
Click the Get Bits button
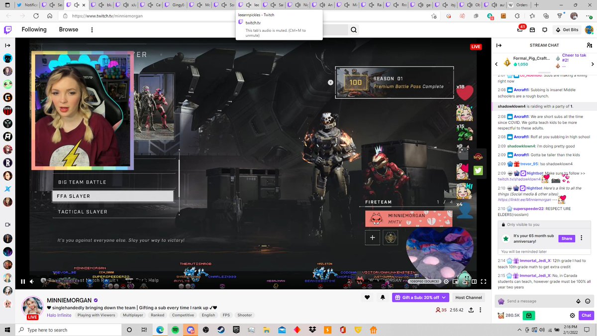coord(567,30)
